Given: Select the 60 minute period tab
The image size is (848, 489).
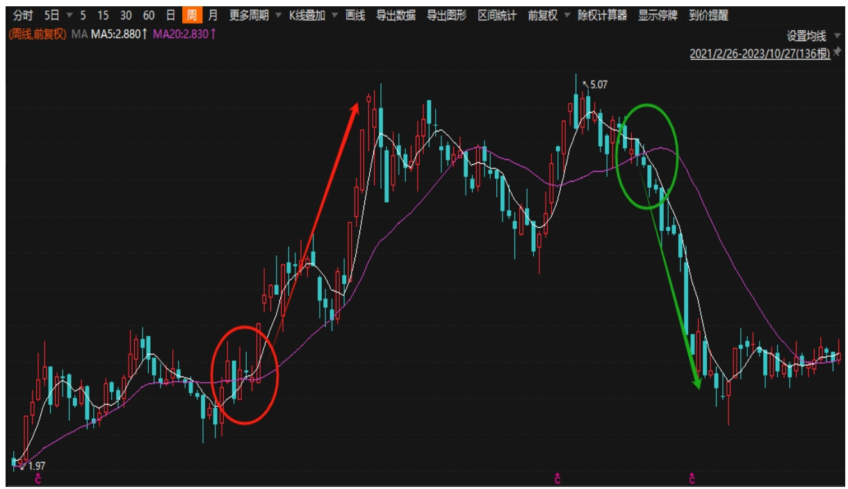Looking at the screenshot, I should (149, 15).
